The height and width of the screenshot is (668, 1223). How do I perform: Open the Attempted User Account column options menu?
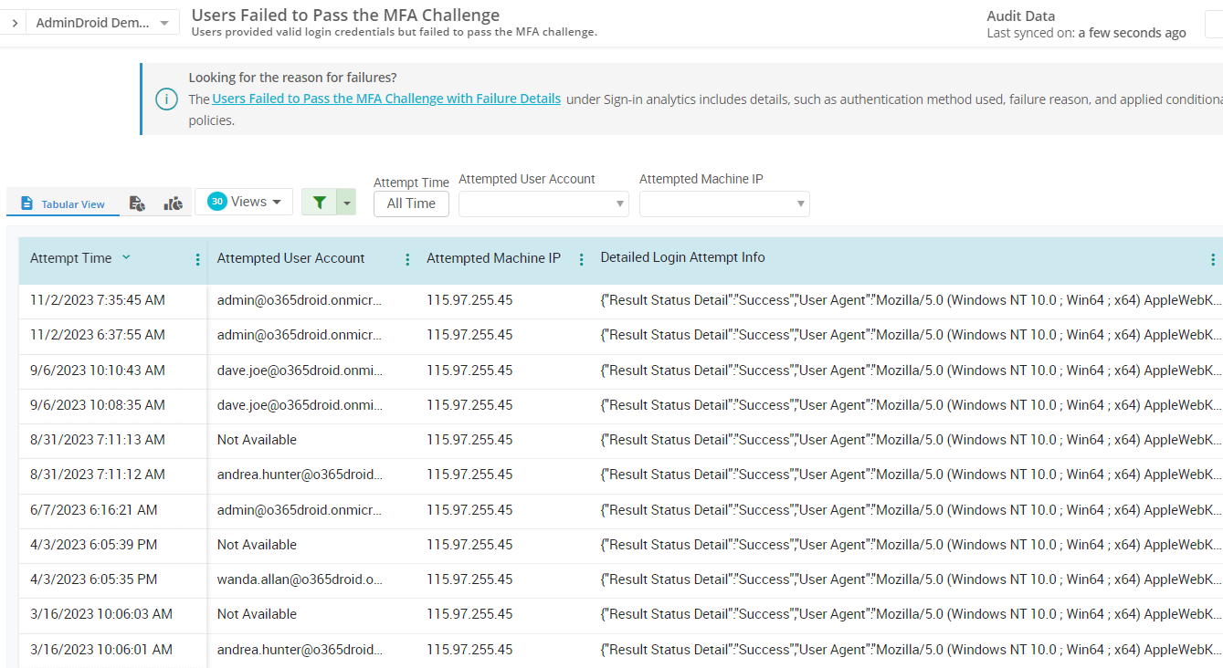[x=406, y=259]
